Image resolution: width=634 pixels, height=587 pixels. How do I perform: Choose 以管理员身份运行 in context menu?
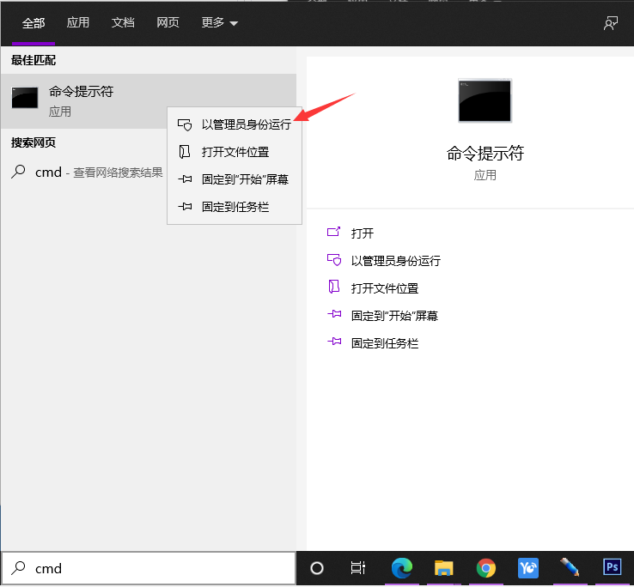point(246,124)
